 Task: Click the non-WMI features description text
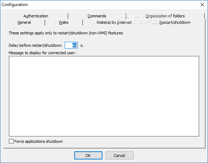point(66,33)
